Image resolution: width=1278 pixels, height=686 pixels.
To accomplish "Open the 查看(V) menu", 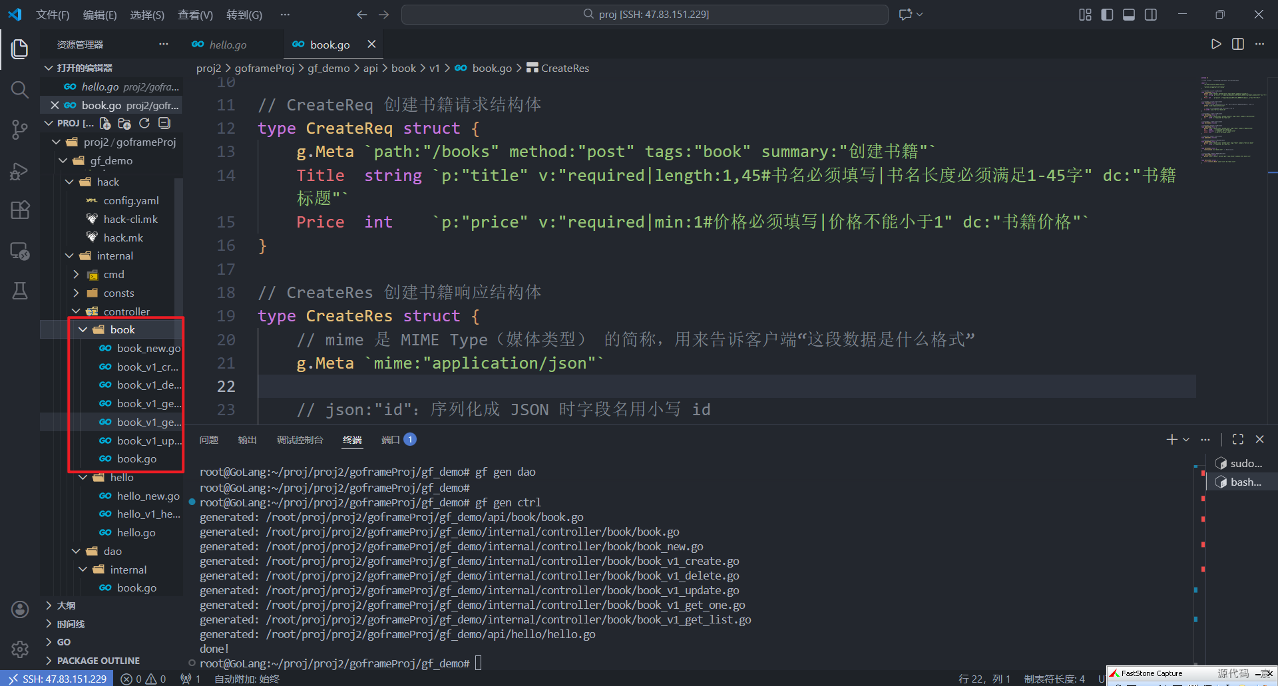I will [x=195, y=15].
